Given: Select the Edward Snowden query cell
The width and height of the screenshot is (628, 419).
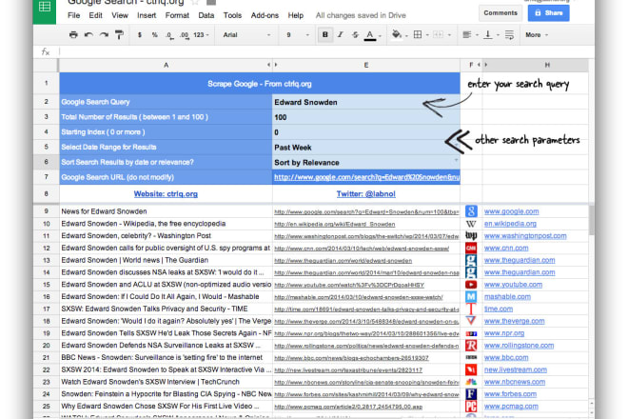Looking at the screenshot, I should pyautogui.click(x=366, y=102).
